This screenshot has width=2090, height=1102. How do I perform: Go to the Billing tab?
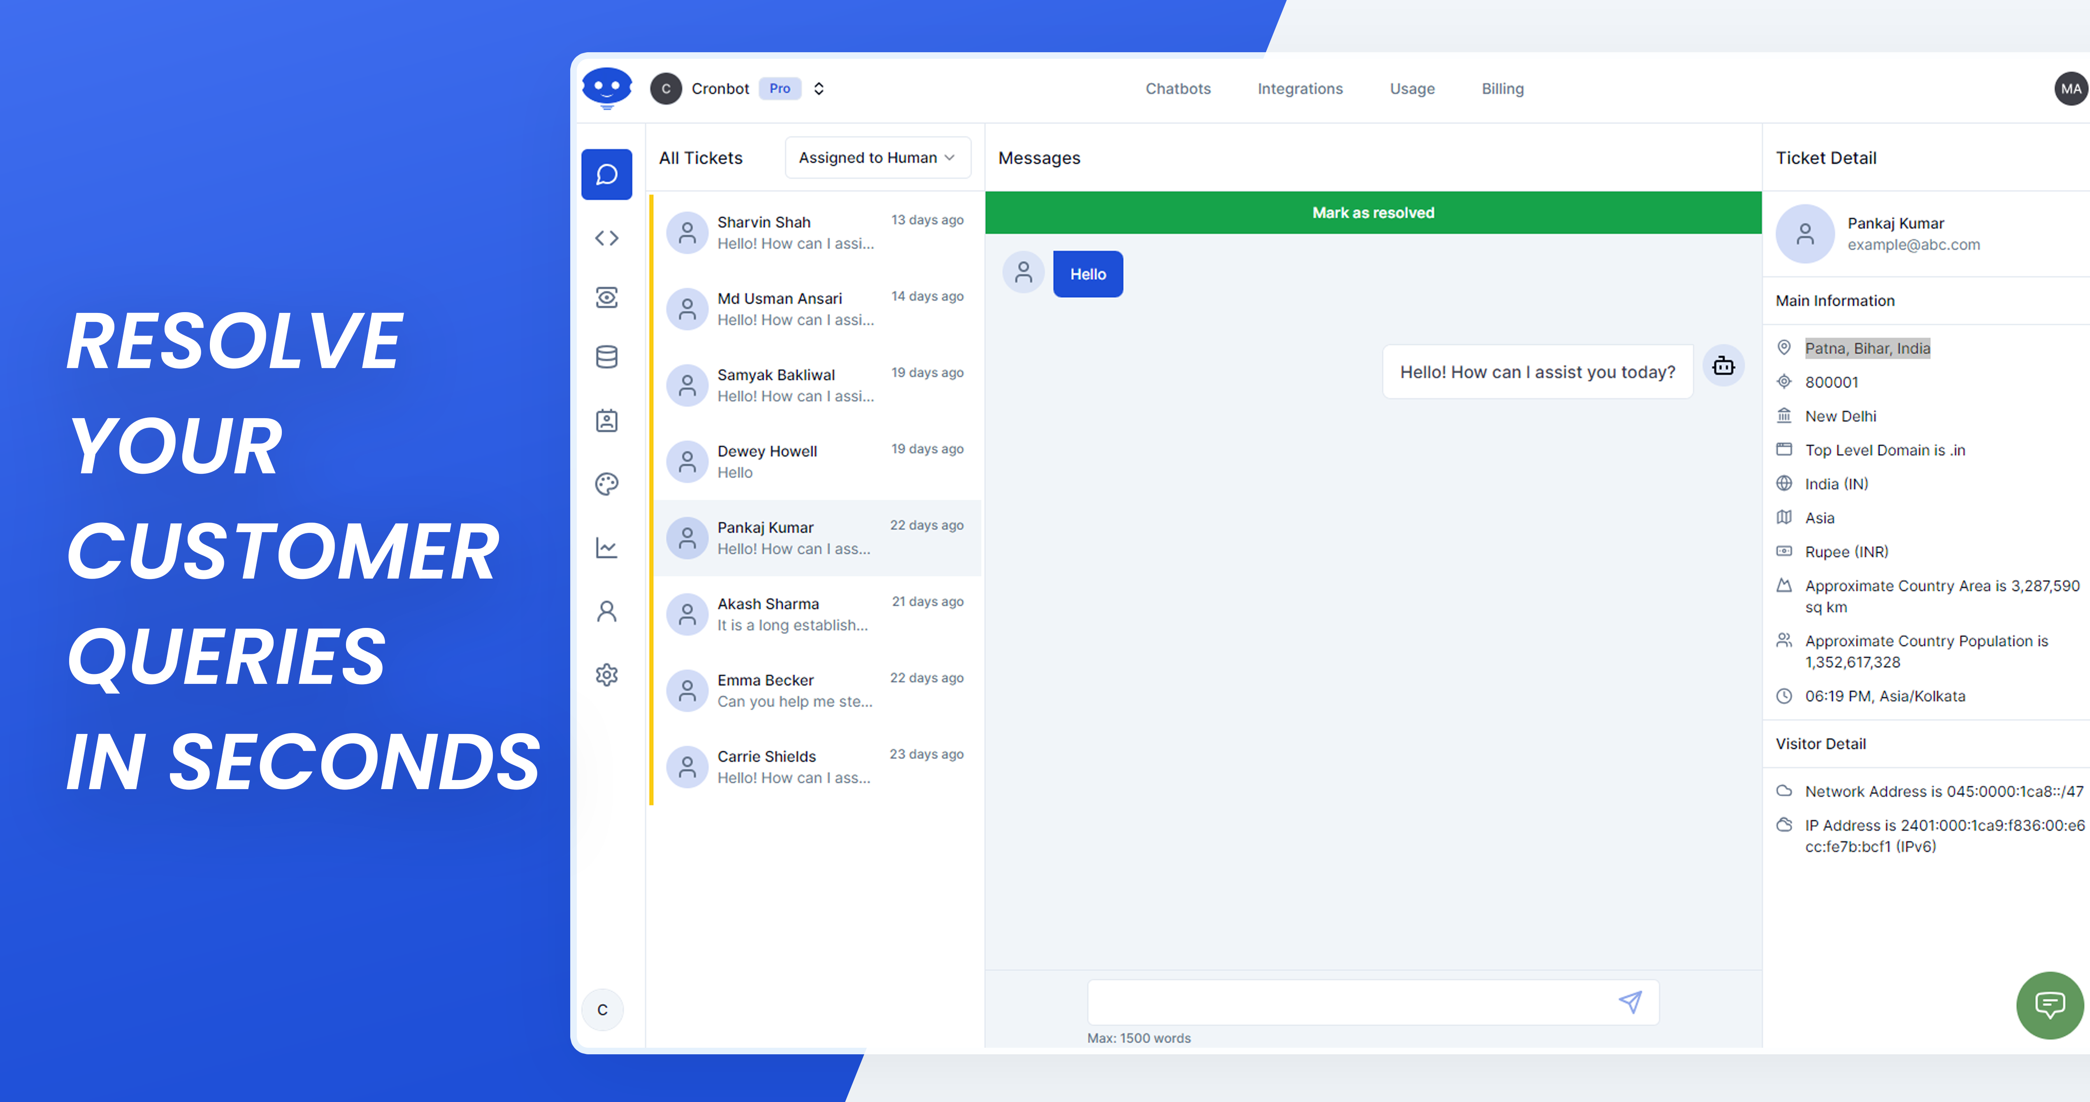tap(1502, 88)
